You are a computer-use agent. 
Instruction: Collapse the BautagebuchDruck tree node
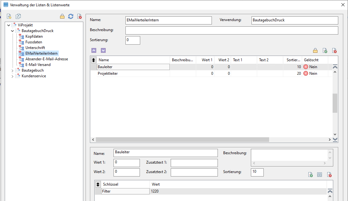pos(13,31)
